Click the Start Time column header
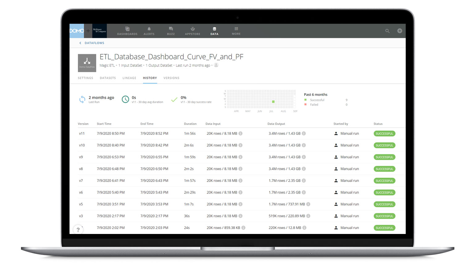Viewport: 474px width, 266px height. (104, 124)
